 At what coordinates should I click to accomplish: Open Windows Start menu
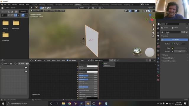(3, 103)
